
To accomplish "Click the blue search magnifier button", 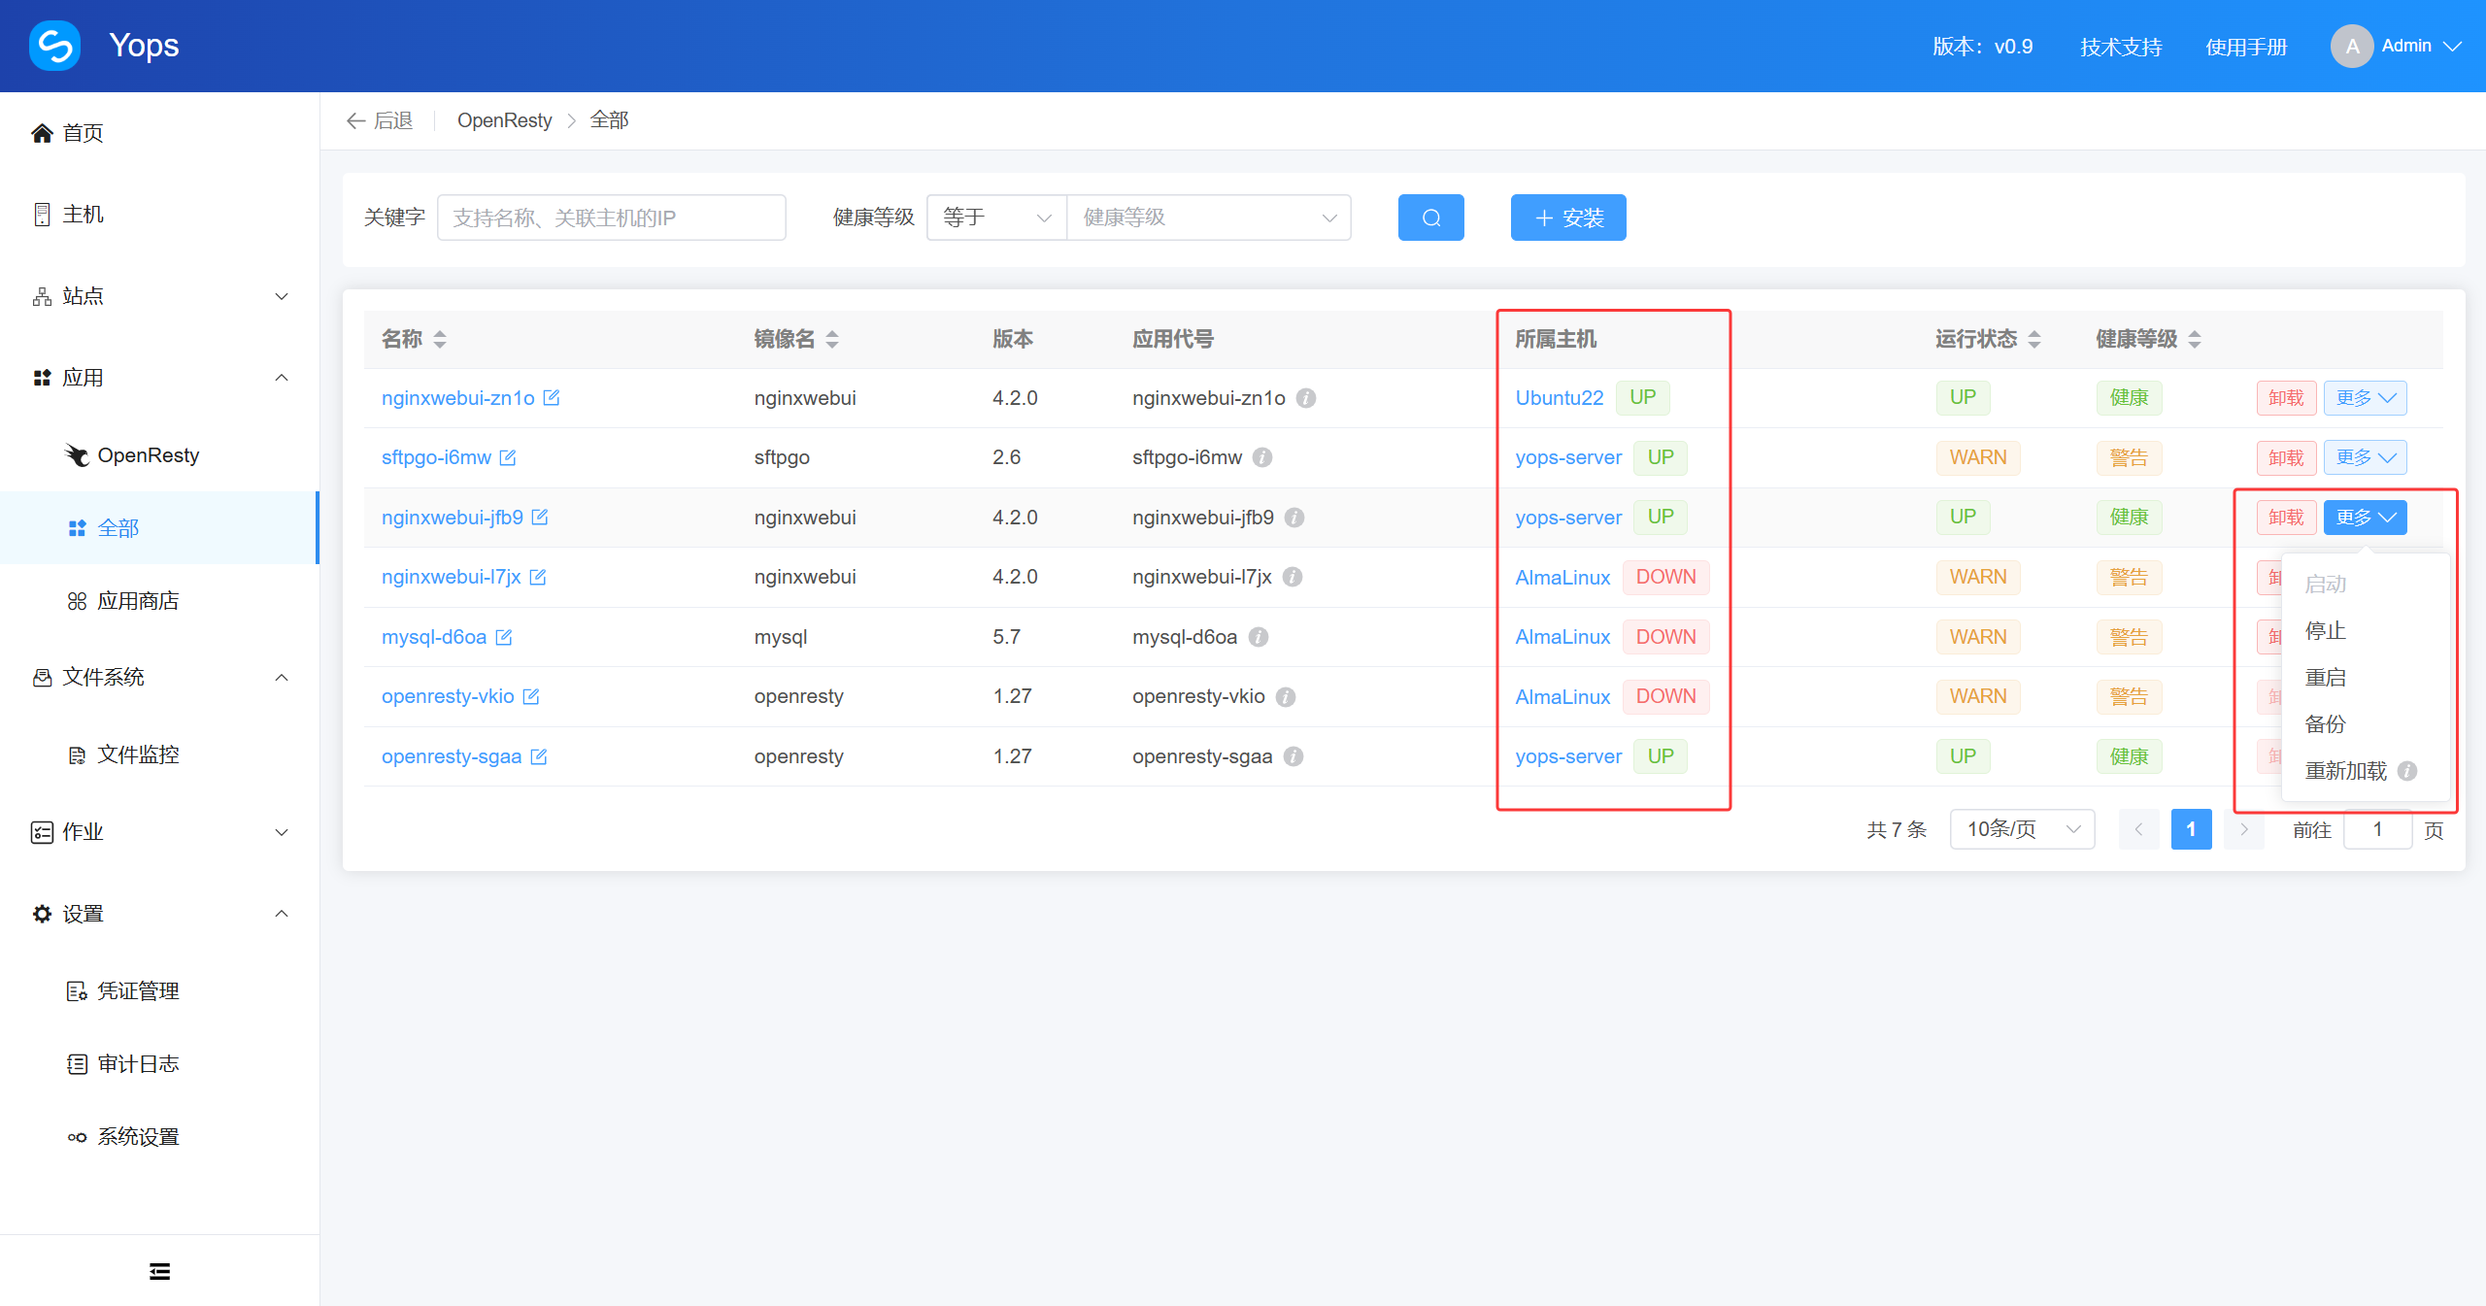I will (x=1430, y=218).
